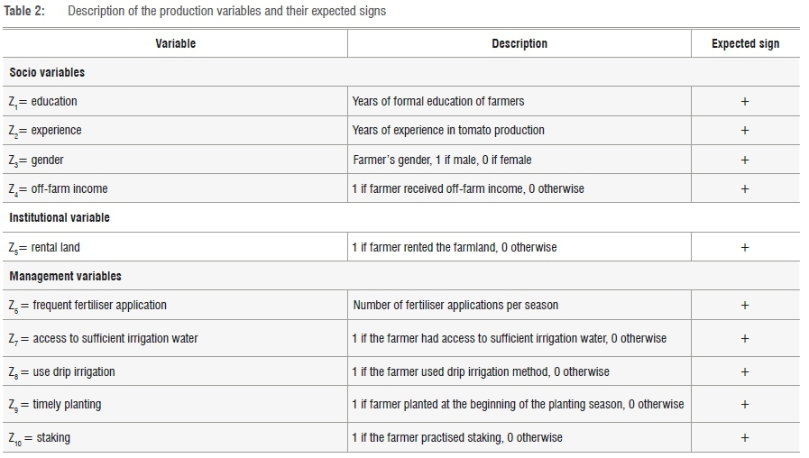Click the Management variables section heading
The height and width of the screenshot is (458, 809).
pos(65,276)
